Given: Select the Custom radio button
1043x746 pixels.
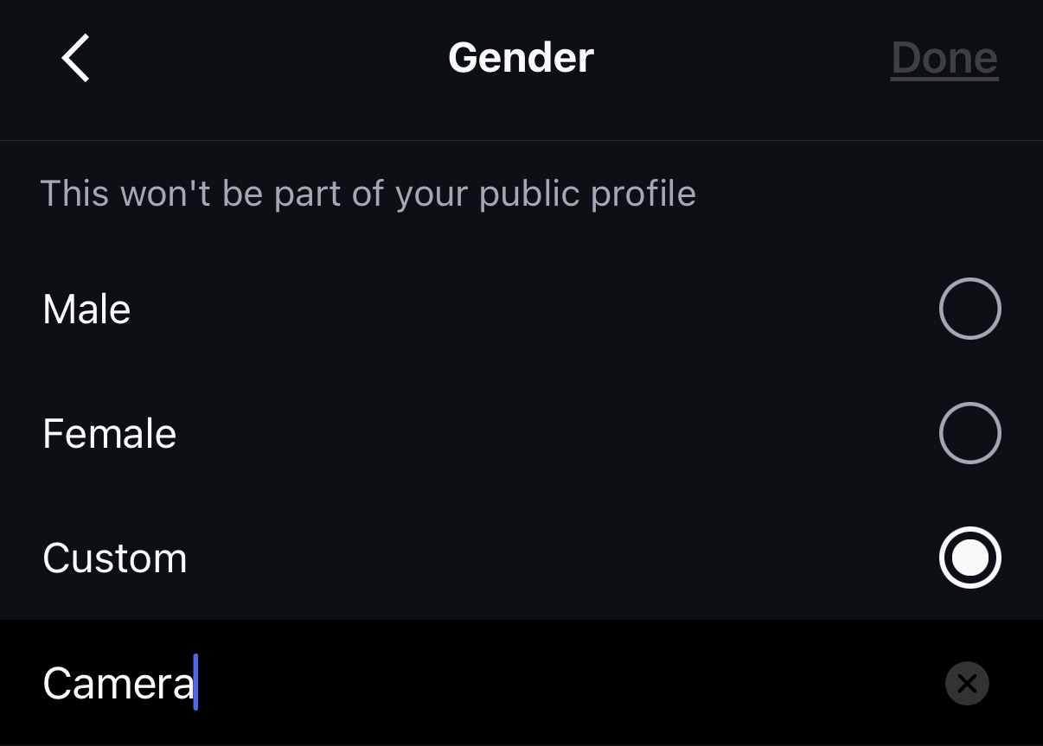Looking at the screenshot, I should click(969, 558).
